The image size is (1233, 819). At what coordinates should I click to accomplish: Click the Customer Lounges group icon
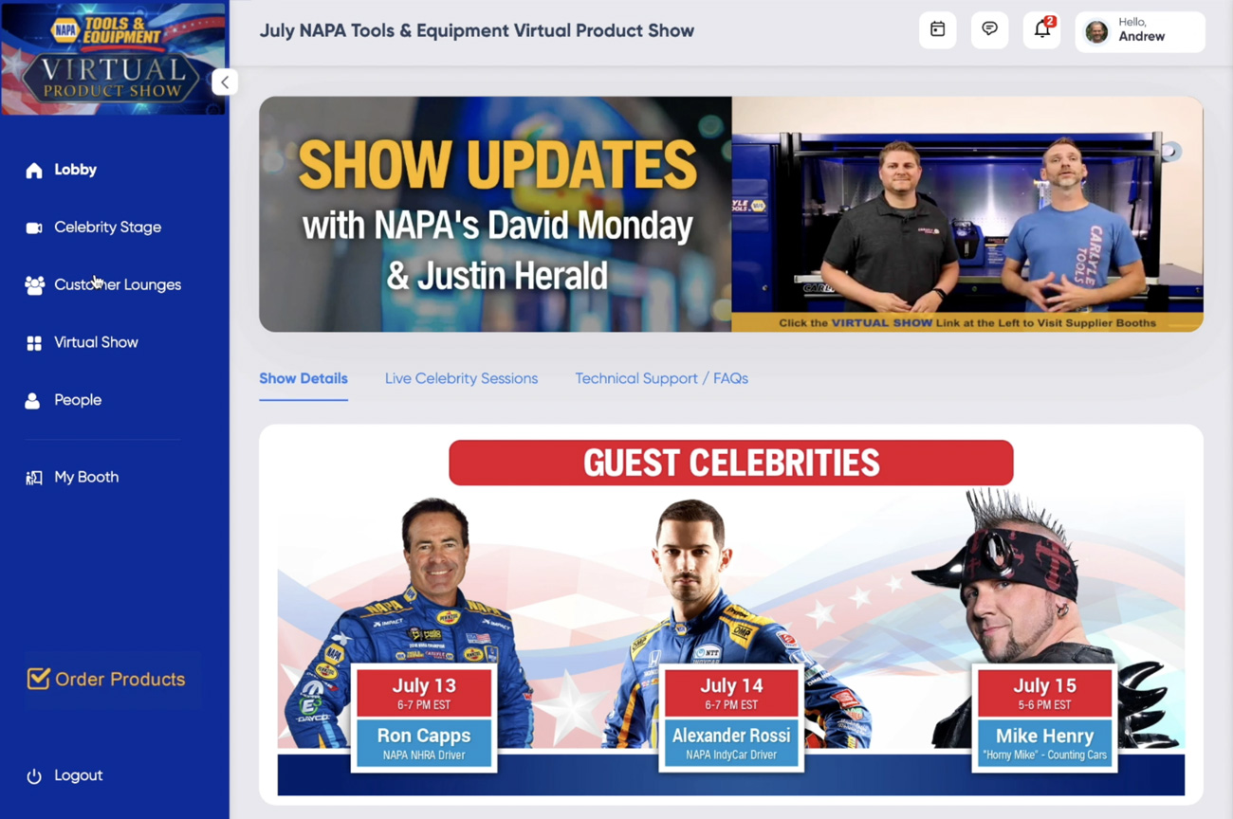coord(34,285)
